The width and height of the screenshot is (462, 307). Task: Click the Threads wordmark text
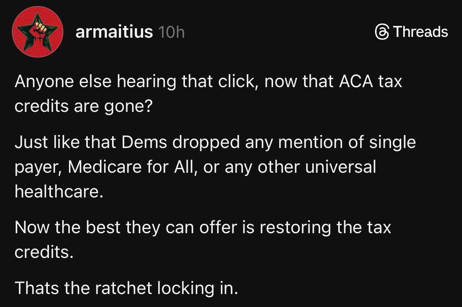420,32
